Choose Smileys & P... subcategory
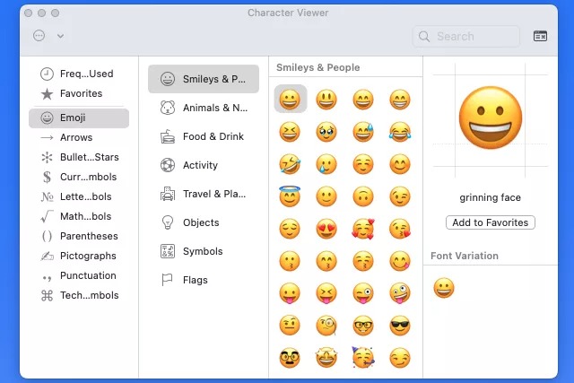Image resolution: width=574 pixels, height=383 pixels. [x=204, y=79]
